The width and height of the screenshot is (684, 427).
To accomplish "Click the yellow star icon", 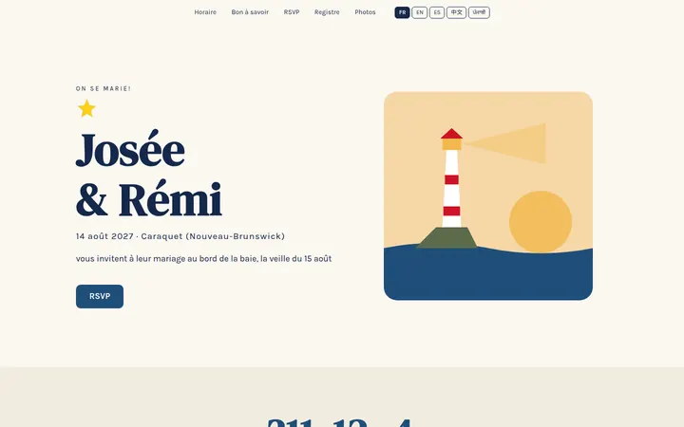I will pyautogui.click(x=86, y=108).
